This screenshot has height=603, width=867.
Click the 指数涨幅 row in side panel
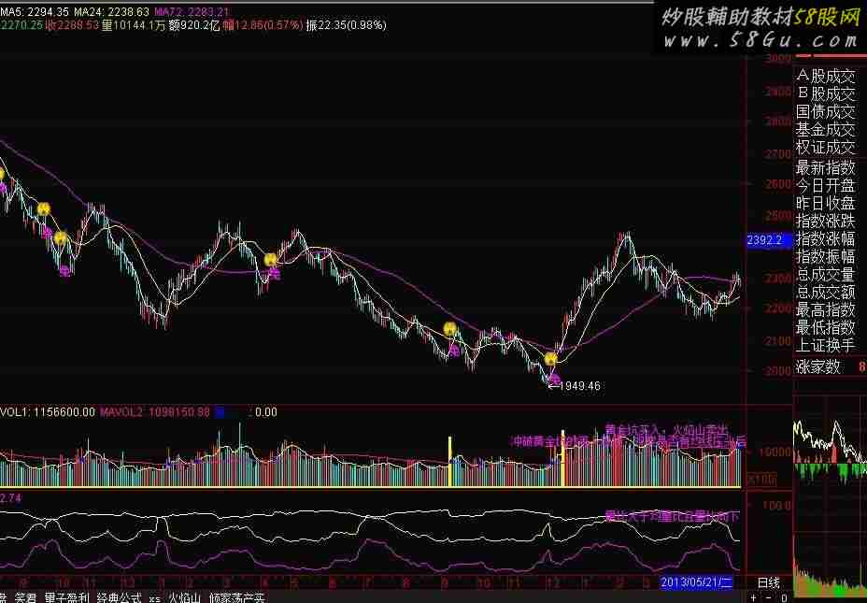[x=826, y=238]
